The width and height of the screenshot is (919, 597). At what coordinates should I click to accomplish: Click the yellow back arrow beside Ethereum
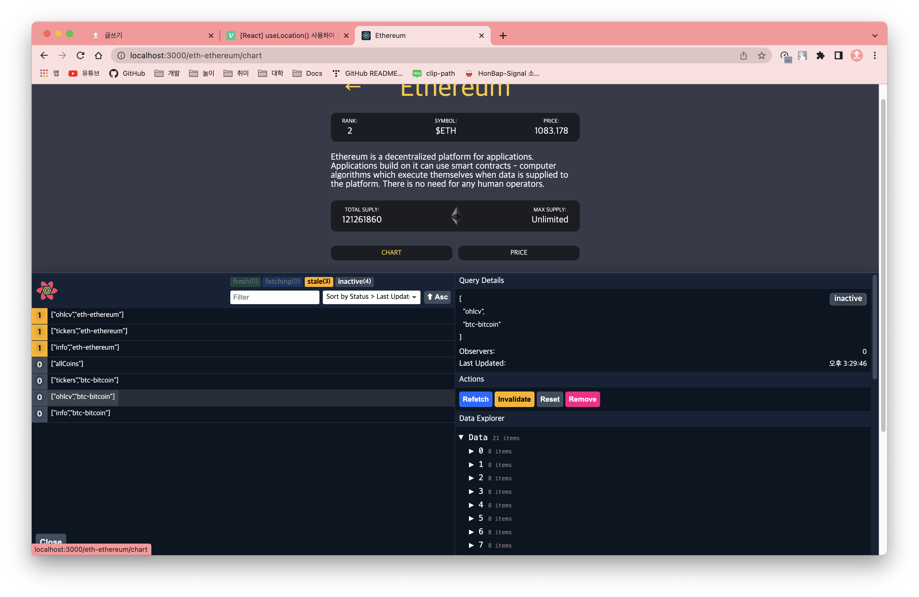[x=353, y=87]
